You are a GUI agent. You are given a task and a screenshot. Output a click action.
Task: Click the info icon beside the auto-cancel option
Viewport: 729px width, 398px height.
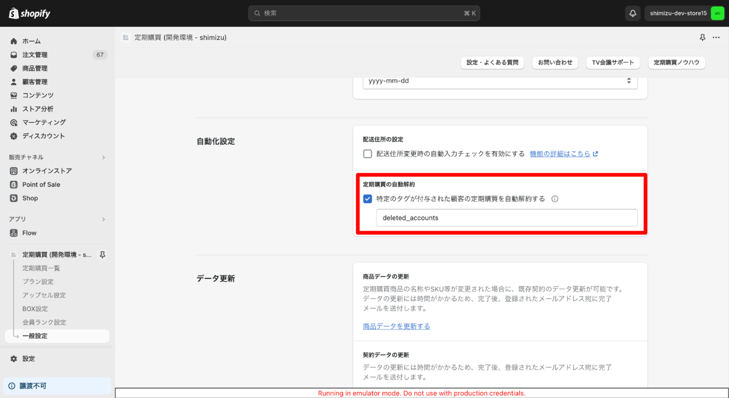coord(555,199)
